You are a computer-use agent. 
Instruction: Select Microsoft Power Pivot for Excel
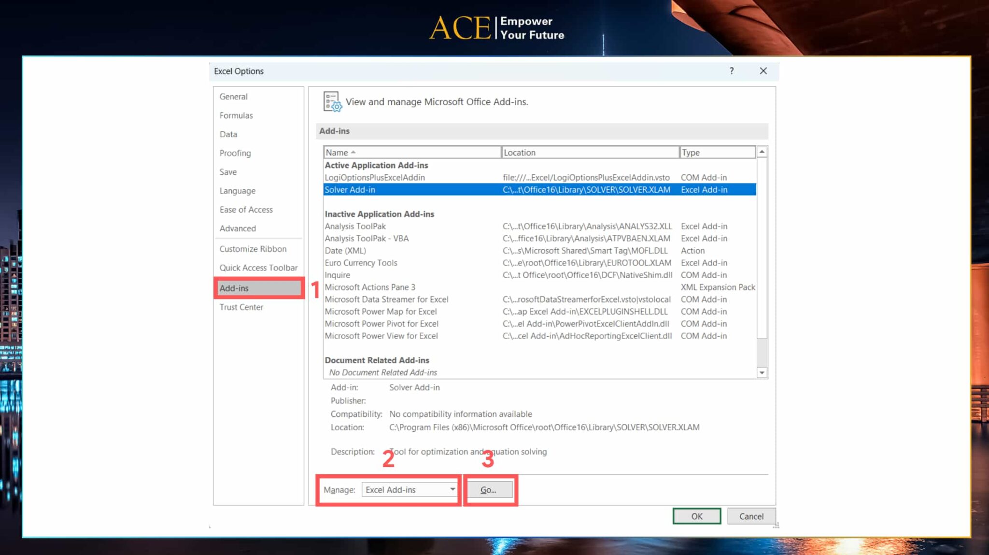381,324
